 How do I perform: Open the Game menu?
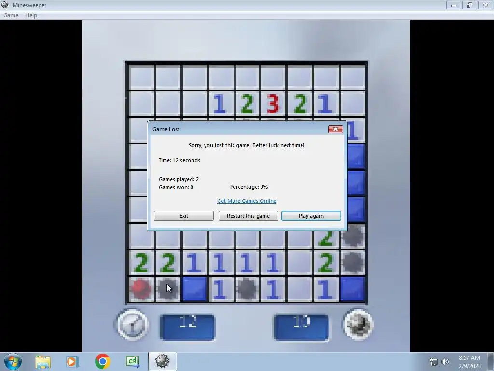(11, 15)
